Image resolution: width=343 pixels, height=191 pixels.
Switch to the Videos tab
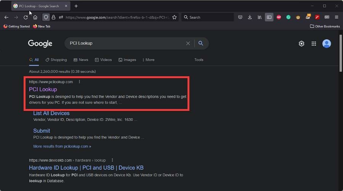pyautogui.click(x=103, y=60)
